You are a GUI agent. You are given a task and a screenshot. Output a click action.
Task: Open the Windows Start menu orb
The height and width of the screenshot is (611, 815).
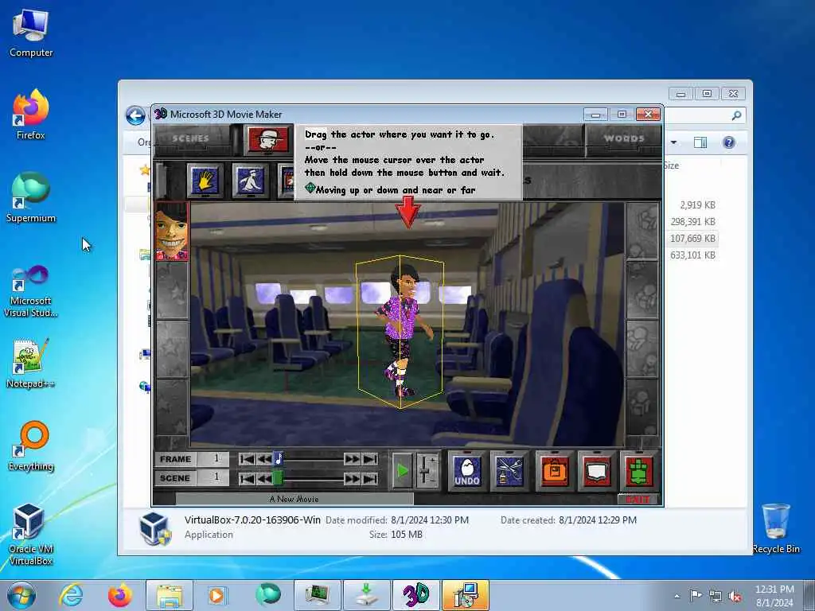pos(21,595)
